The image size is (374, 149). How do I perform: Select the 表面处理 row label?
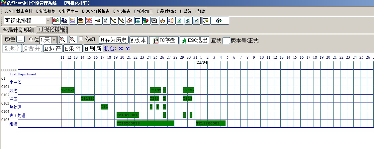tap(17, 115)
